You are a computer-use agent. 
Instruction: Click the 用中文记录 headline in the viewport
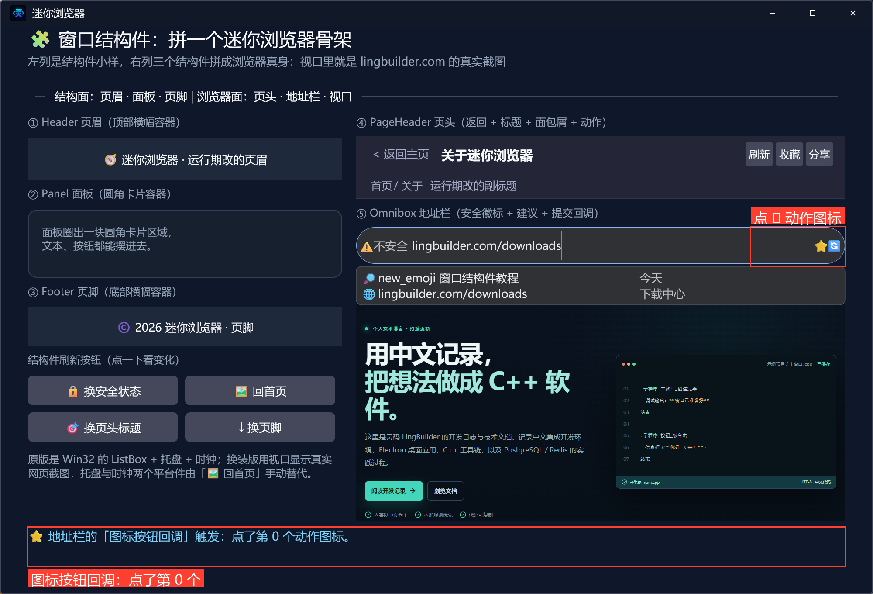tap(428, 354)
